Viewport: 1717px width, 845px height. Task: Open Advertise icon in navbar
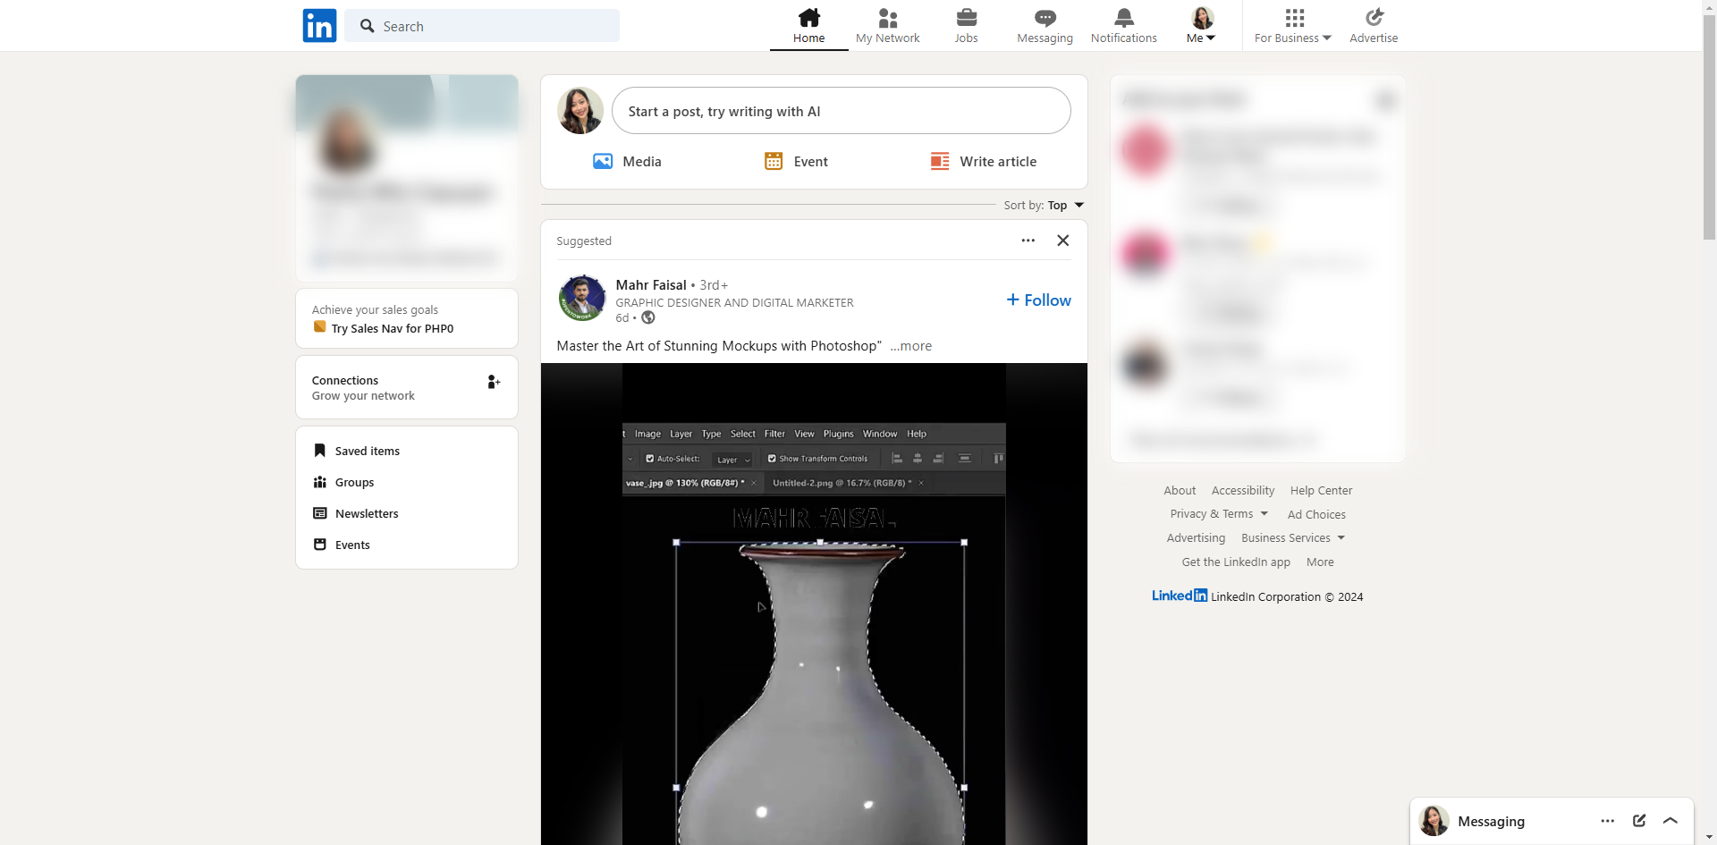tap(1374, 18)
